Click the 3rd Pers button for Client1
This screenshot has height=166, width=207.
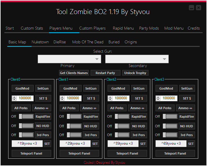click(91, 135)
